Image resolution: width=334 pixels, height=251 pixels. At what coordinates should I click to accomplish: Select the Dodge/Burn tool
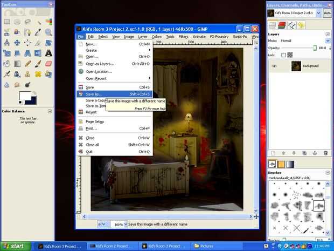(x=27, y=85)
